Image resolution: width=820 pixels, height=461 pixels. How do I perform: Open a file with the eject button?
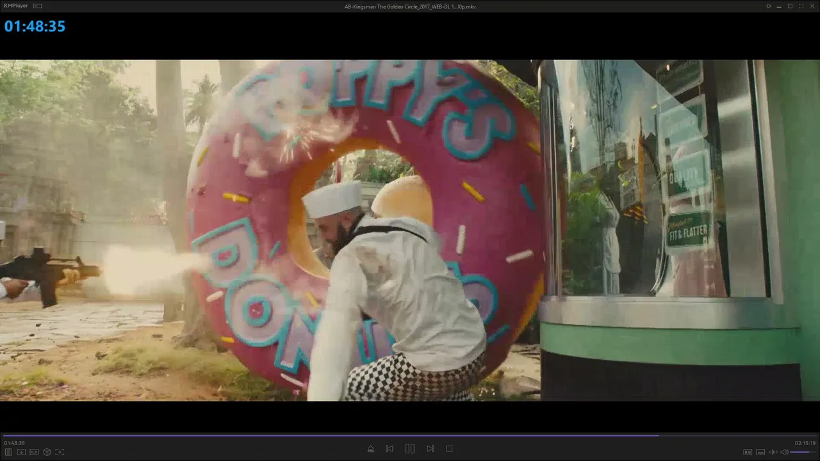pyautogui.click(x=370, y=449)
